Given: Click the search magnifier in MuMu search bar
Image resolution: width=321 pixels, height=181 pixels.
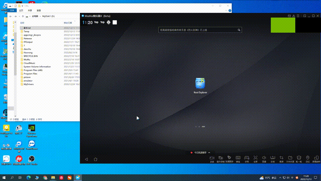Looking at the screenshot, I should point(239,30).
